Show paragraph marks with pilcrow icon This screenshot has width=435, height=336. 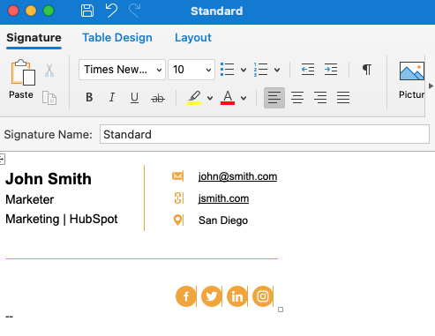367,70
